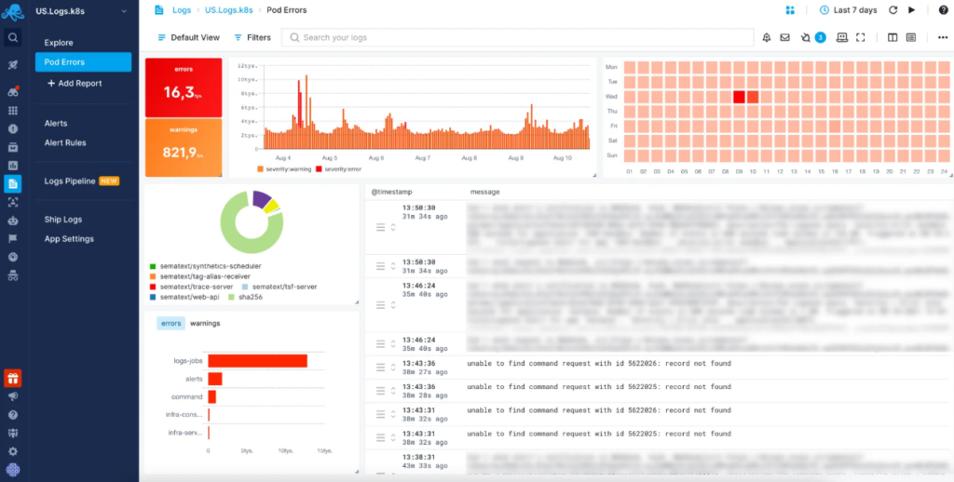Open the Filters panel
This screenshot has height=482, width=954.
point(252,37)
